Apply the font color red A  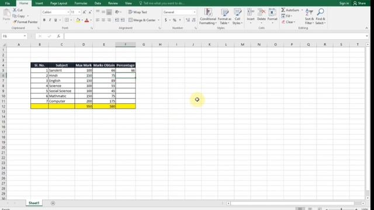click(x=87, y=20)
